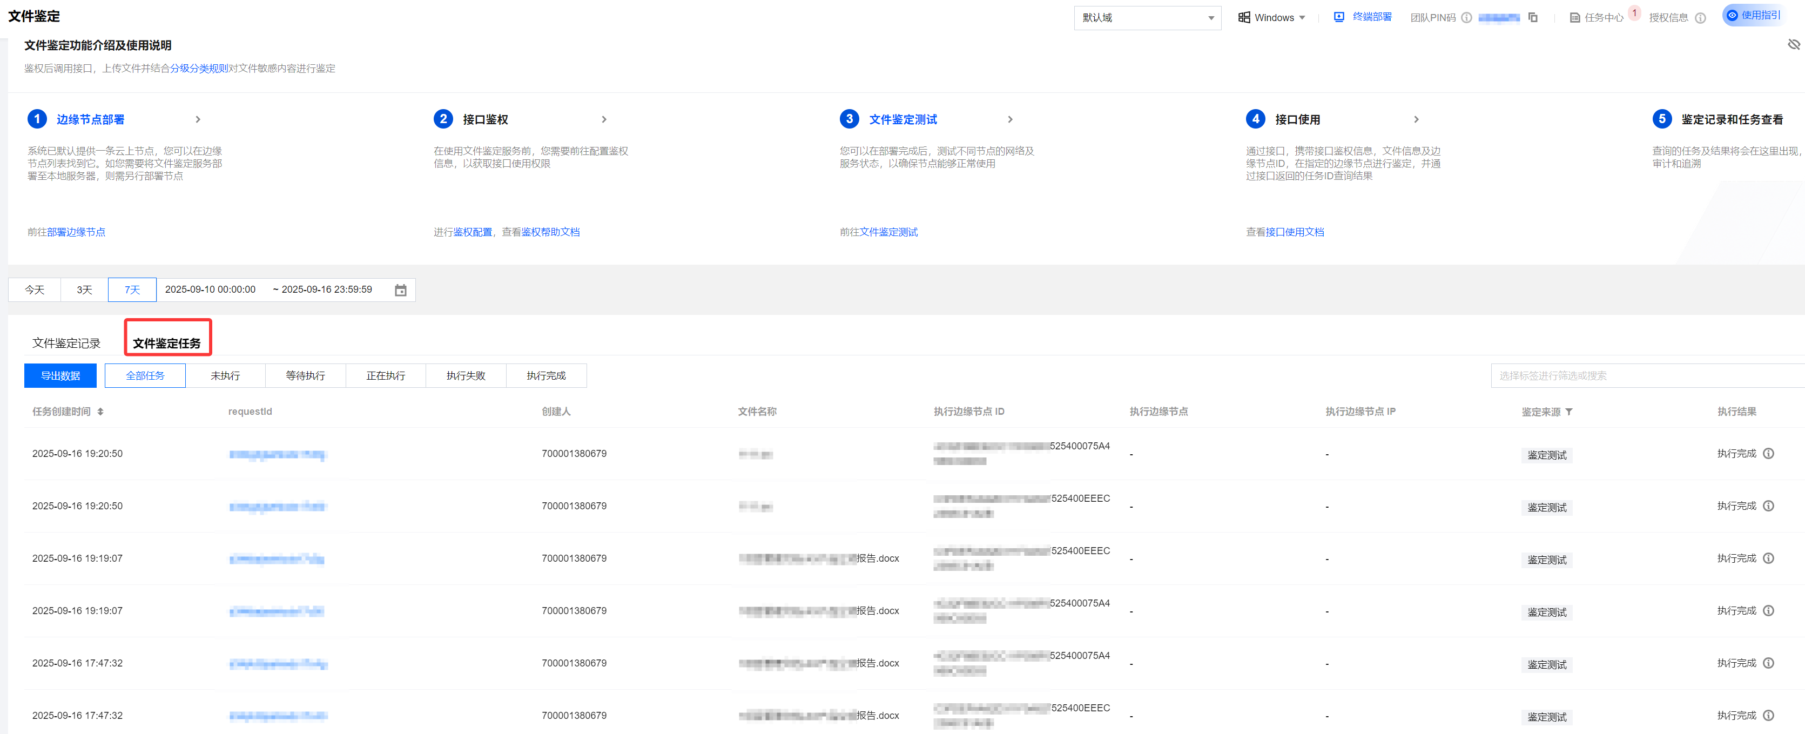The image size is (1805, 734).
Task: Copy the team PIN code
Action: (x=1532, y=17)
